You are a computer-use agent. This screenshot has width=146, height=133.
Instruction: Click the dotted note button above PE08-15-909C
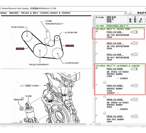click(x=105, y=113)
